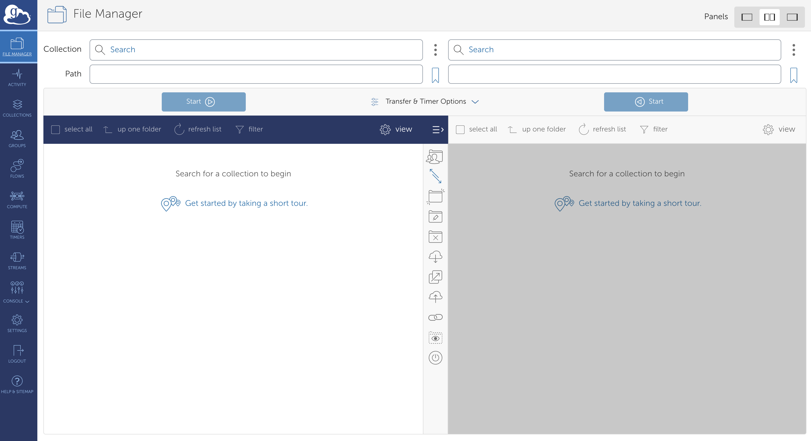Click the transfer or sync arrows icon
Screen dimensions: 811x441
tap(435, 176)
